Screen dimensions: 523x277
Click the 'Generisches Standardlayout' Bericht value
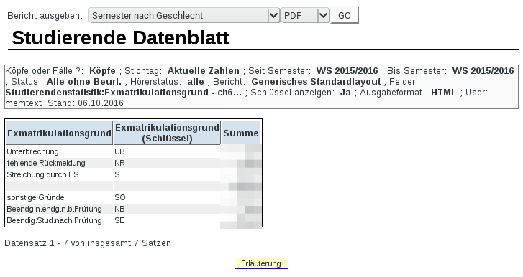(316, 82)
